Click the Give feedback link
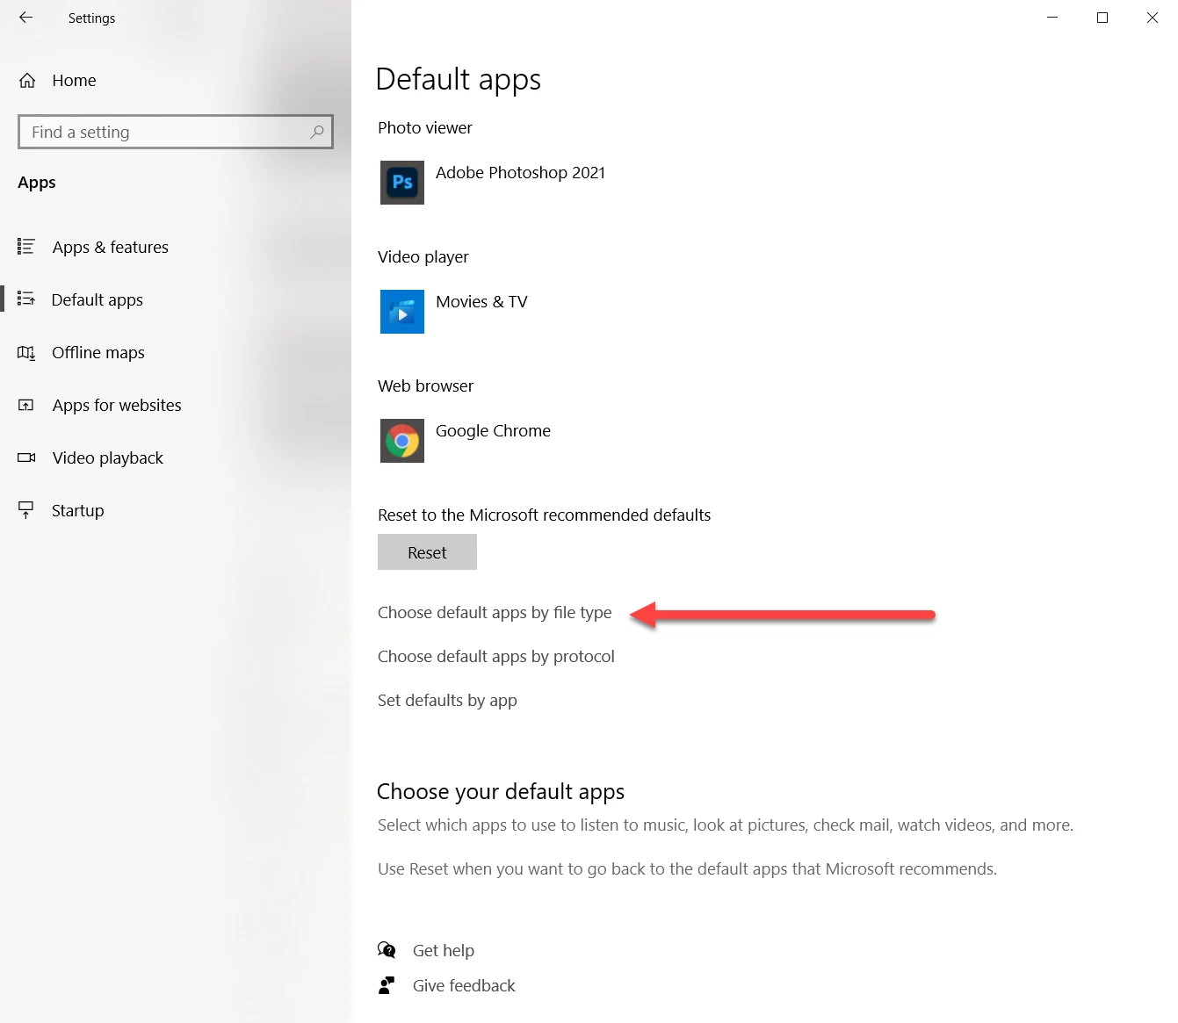Viewport: 1178px width, 1023px height. [464, 986]
